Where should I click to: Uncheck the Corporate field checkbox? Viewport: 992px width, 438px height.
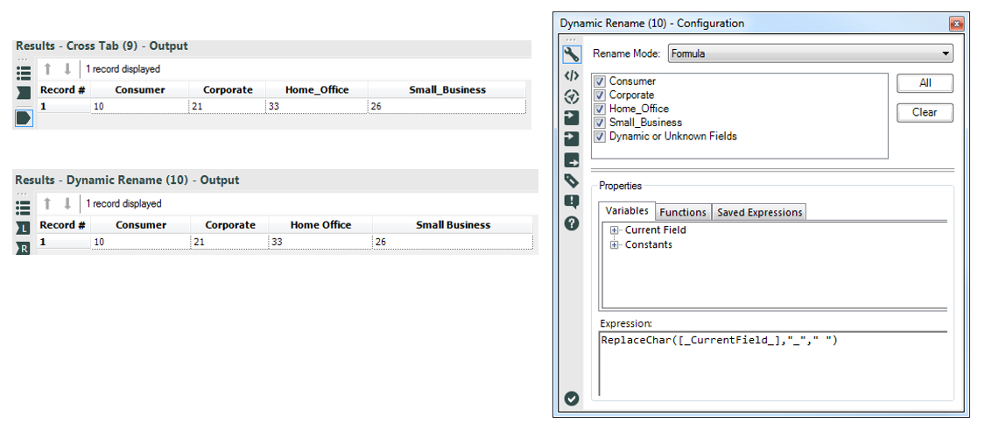point(601,95)
